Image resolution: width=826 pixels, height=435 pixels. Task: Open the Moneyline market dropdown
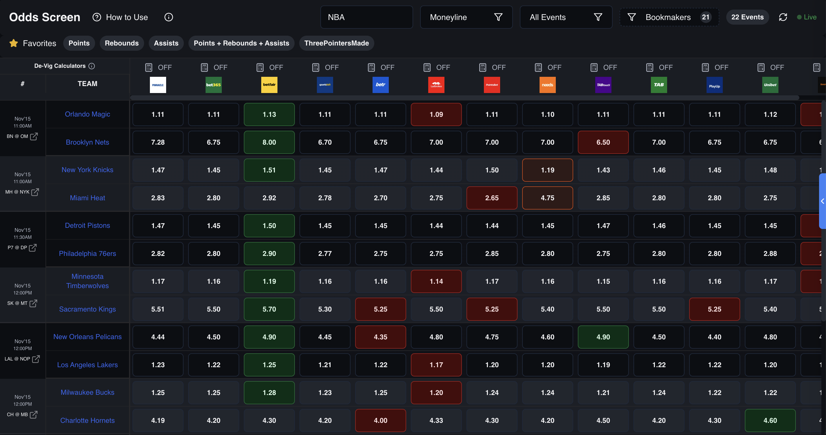[466, 17]
